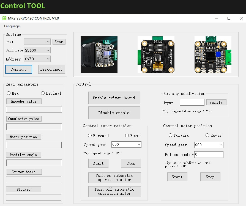Image resolution: width=246 pixels, height=206 pixels.
Task: Click the SERVO42C board back-side image
Action: pyautogui.click(x=156, y=55)
